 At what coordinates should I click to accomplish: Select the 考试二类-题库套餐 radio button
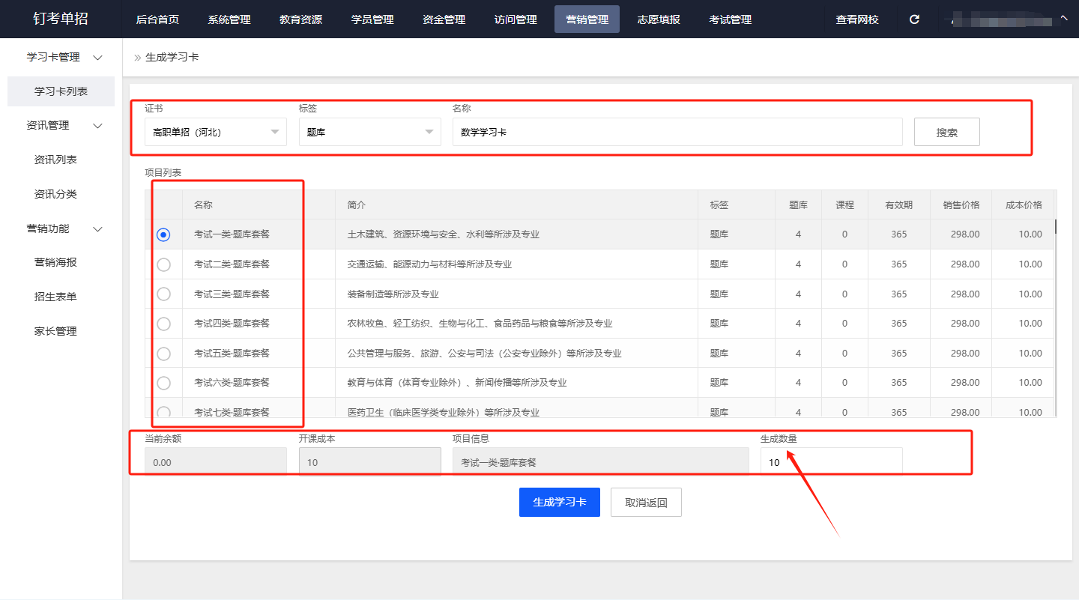coord(163,264)
